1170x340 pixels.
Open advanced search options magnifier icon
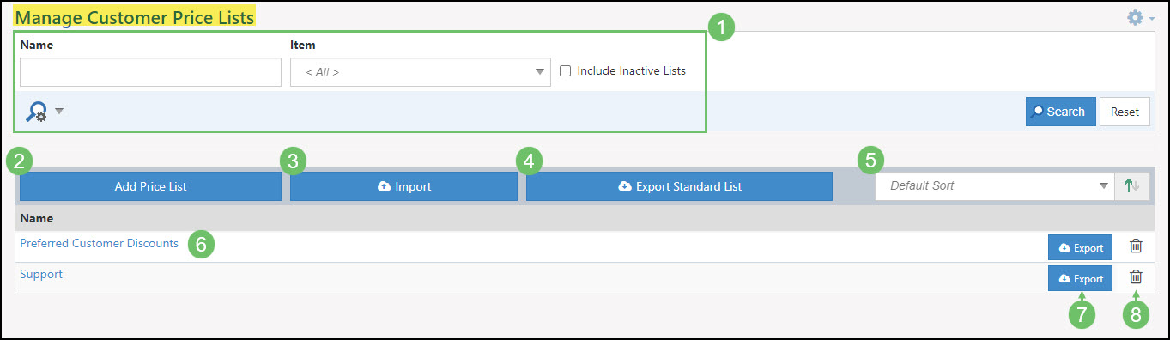click(37, 112)
